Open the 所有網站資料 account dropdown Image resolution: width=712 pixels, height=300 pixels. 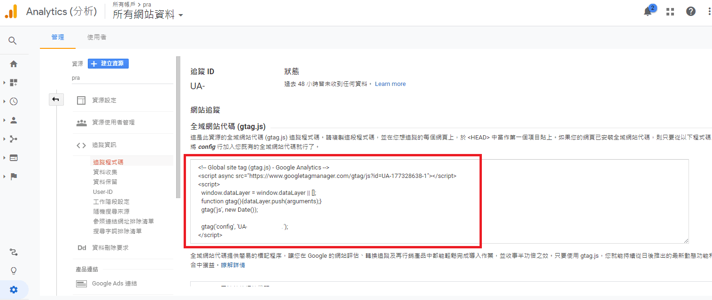coord(147,15)
